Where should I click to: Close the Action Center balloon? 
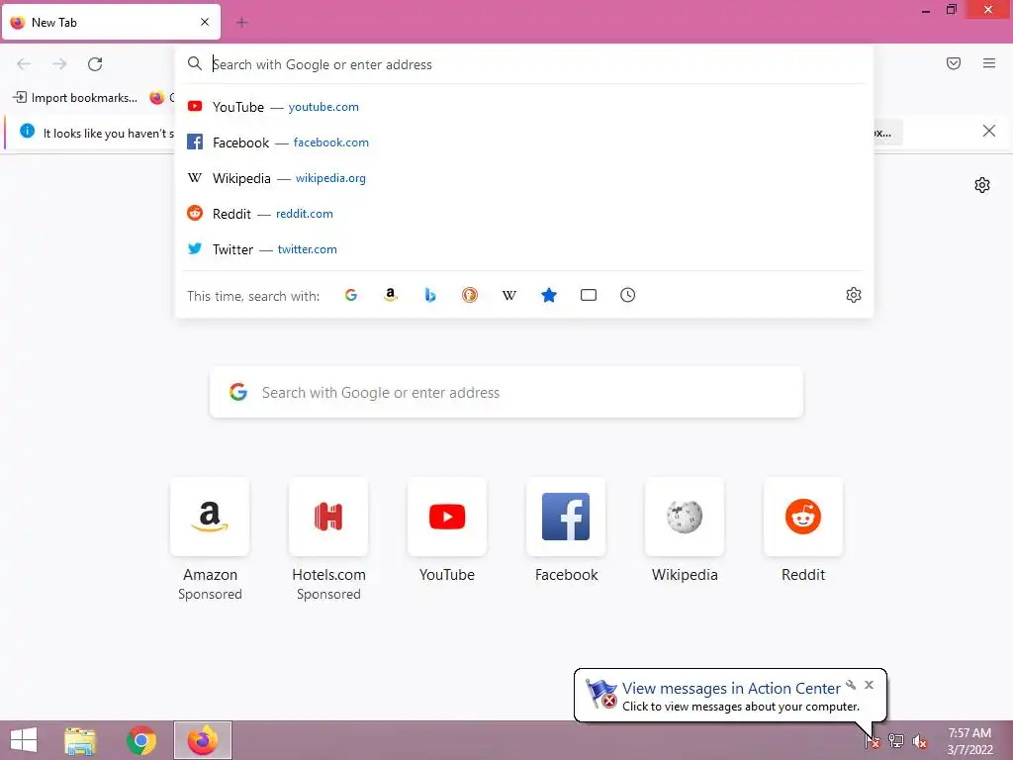coord(869,685)
